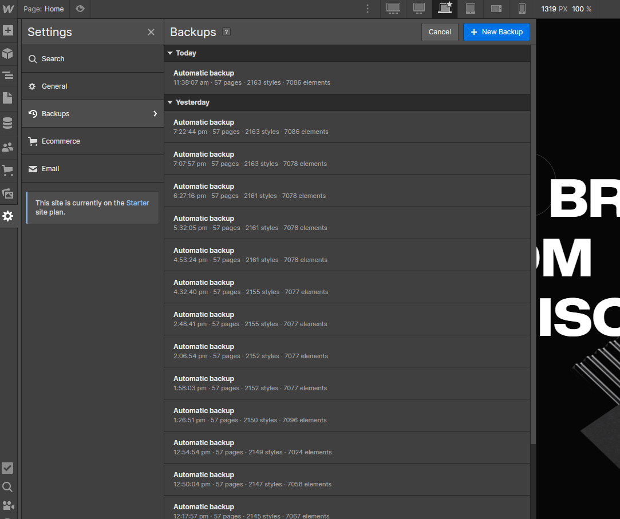This screenshot has width=620, height=519.
Task: Collapse the Today backups group
Action: tap(170, 53)
